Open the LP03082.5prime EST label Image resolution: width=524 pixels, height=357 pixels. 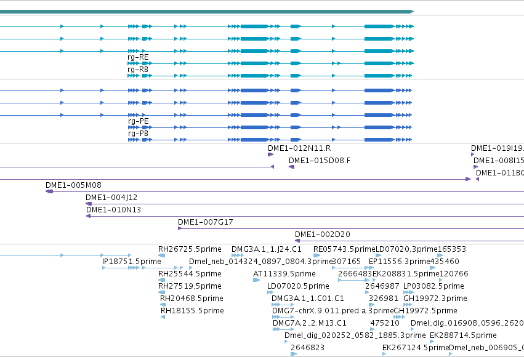click(433, 286)
